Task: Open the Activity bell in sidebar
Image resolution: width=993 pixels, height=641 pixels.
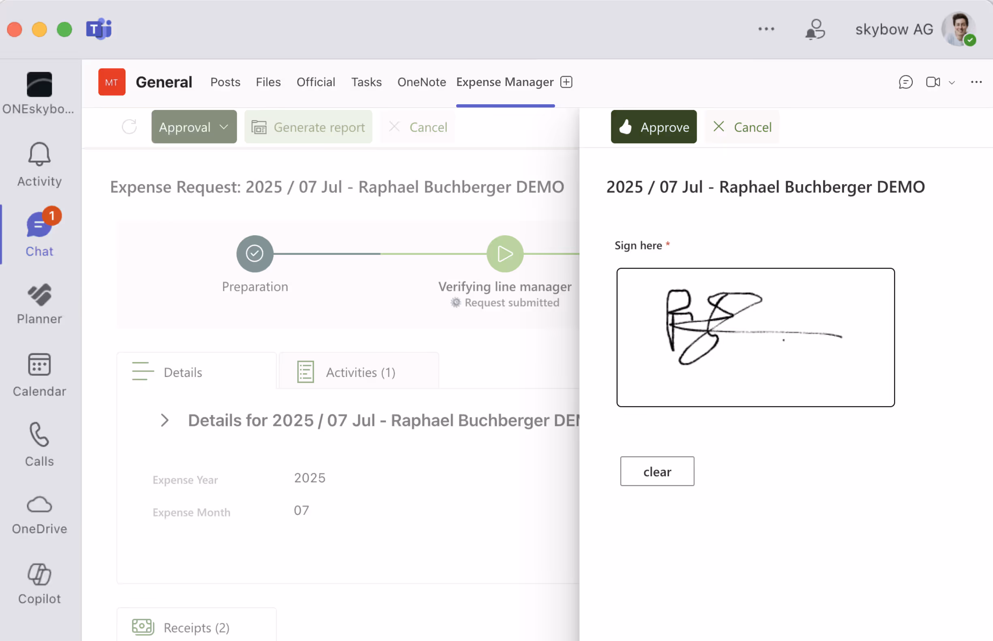Action: (x=39, y=164)
